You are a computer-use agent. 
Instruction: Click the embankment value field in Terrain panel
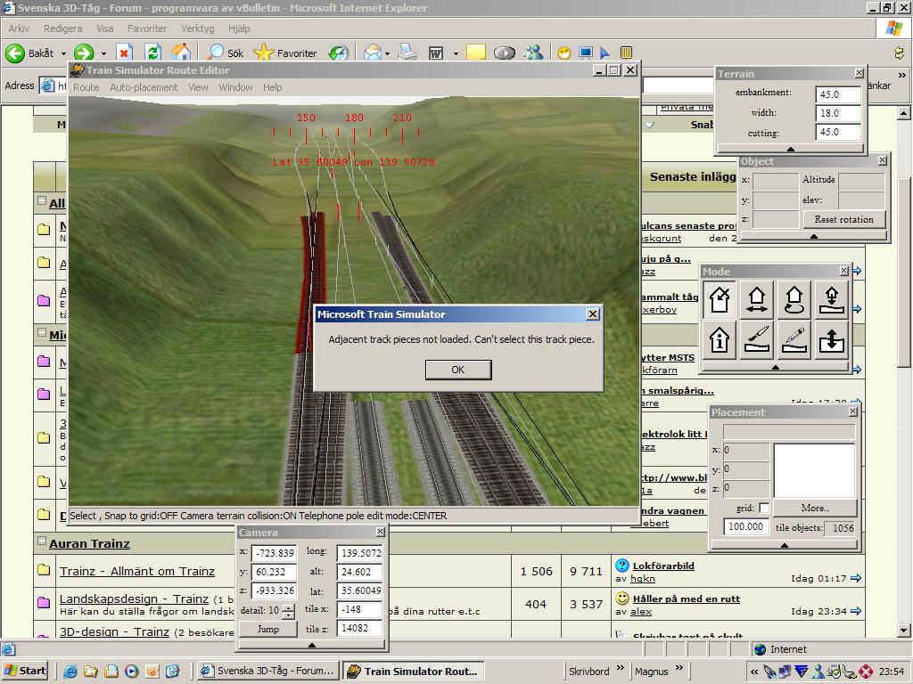(838, 94)
